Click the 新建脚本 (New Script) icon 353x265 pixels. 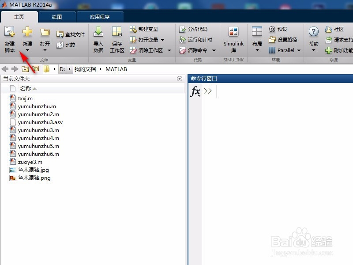[x=9, y=31]
